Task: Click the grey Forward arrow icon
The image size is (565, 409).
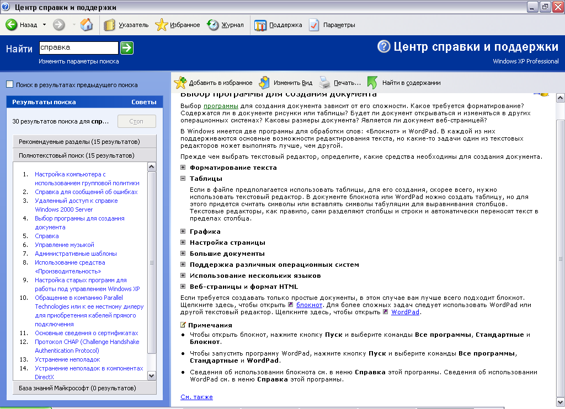Action: coord(58,25)
